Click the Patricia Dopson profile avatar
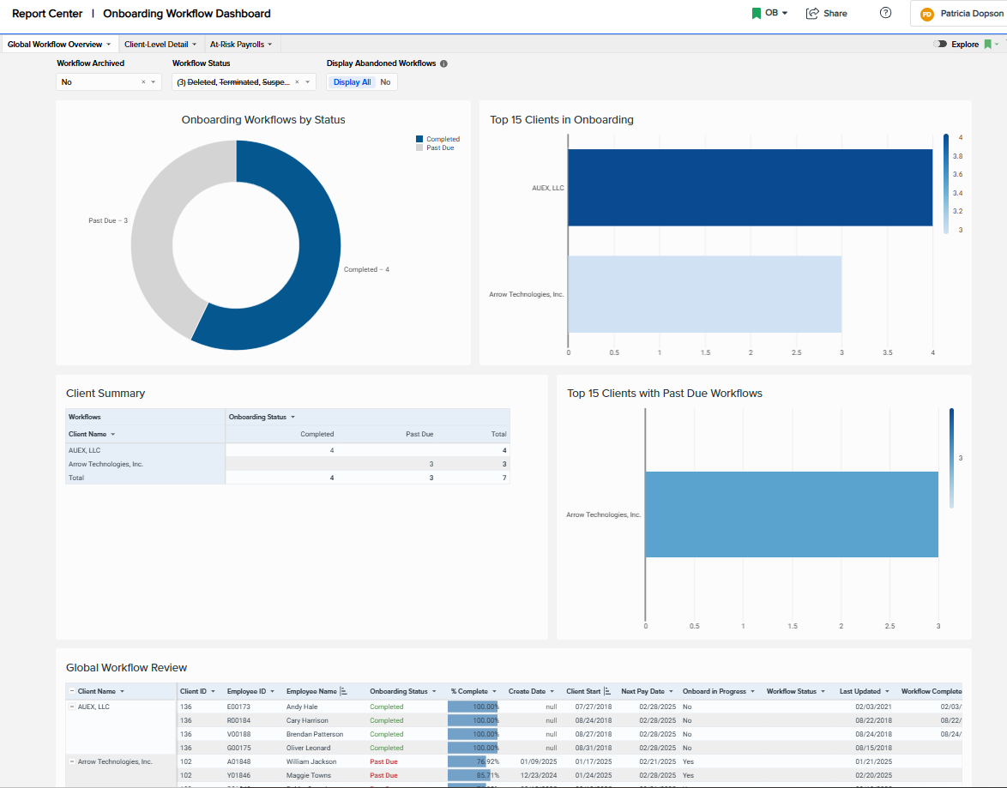Image resolution: width=1007 pixels, height=788 pixels. point(926,13)
